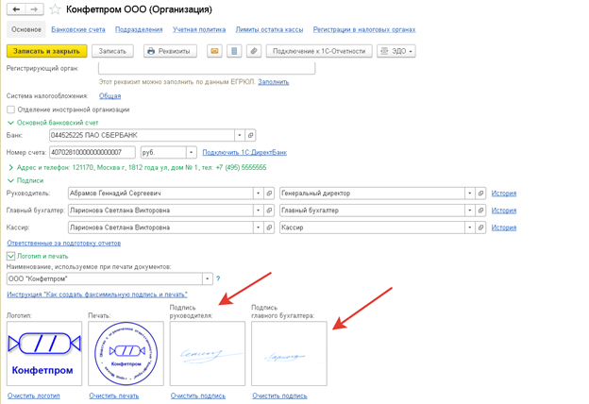Add organization to favorites with star
Image resolution: width=589 pixels, height=404 pixels.
tap(56, 10)
